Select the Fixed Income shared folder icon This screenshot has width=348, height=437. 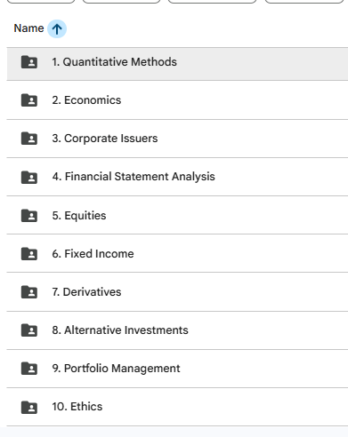click(29, 253)
